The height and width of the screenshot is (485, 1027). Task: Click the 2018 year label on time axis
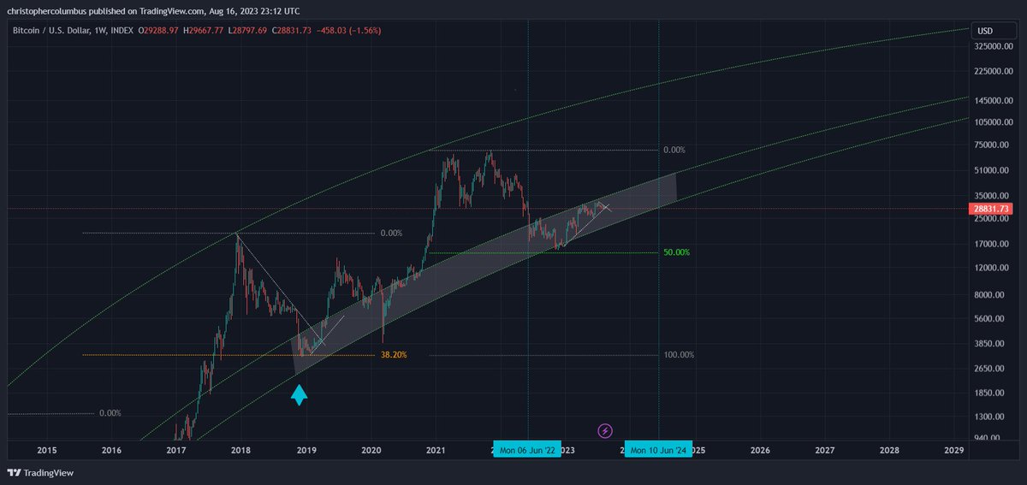[241, 450]
